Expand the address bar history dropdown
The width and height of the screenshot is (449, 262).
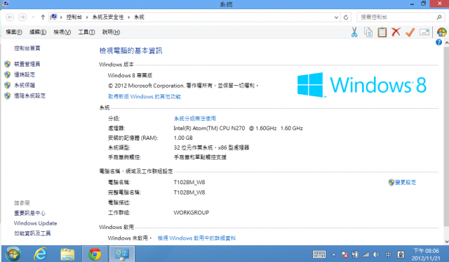coord(337,17)
